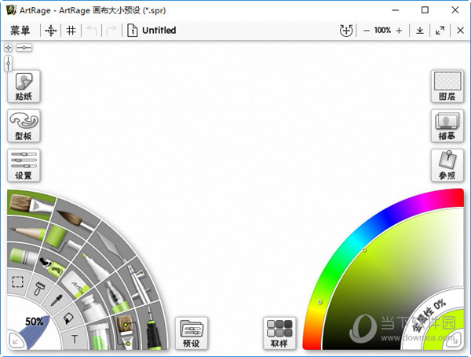Viewport: 471px width, 357px height.
Task: Open the 菜单 main menu
Action: pos(20,31)
